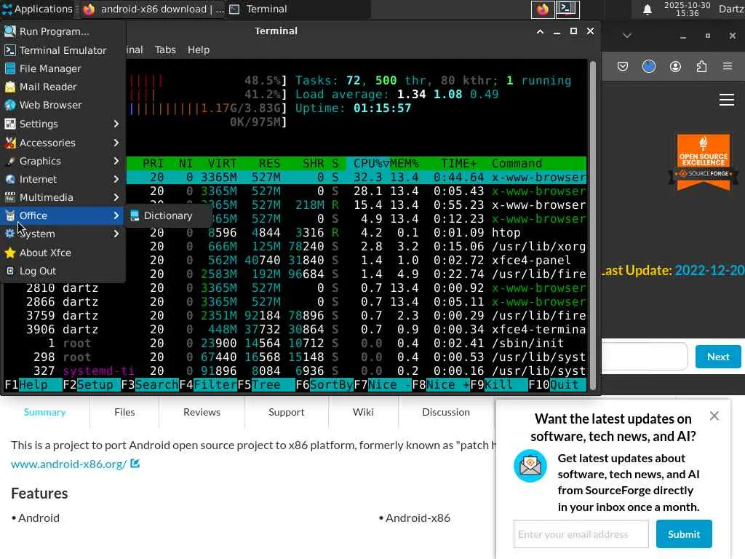745x559 pixels.
Task: Click the Terminal roll-up arrow button
Action: [x=540, y=31]
